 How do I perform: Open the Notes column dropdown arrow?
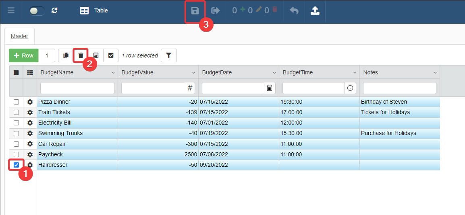tap(435, 73)
